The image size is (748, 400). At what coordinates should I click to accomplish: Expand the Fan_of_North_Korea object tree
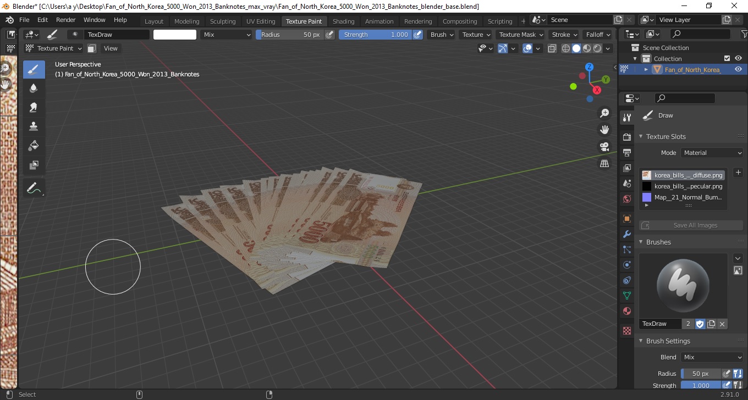pos(646,70)
